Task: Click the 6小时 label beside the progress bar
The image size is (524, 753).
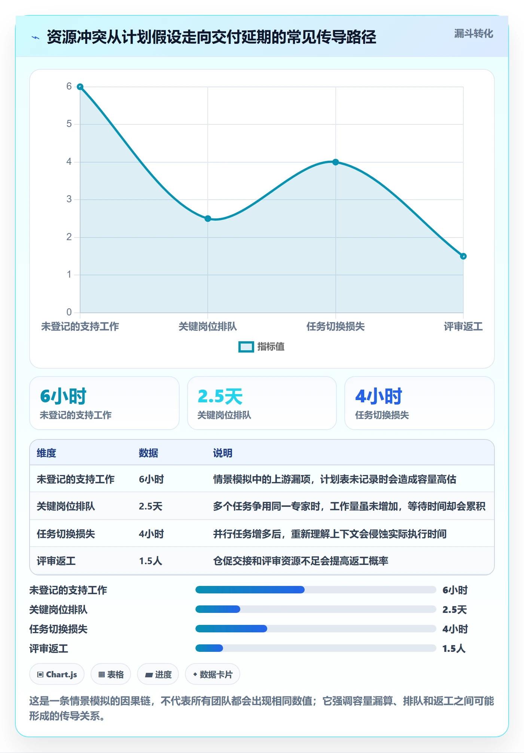Action: point(455,590)
